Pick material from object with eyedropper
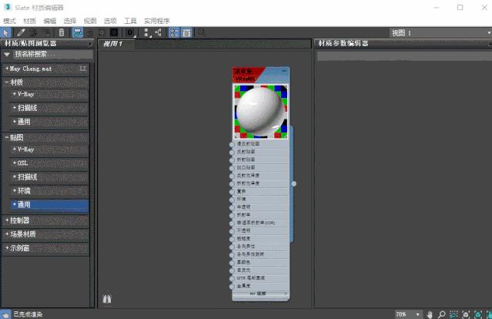The image size is (492, 319). (x=21, y=32)
